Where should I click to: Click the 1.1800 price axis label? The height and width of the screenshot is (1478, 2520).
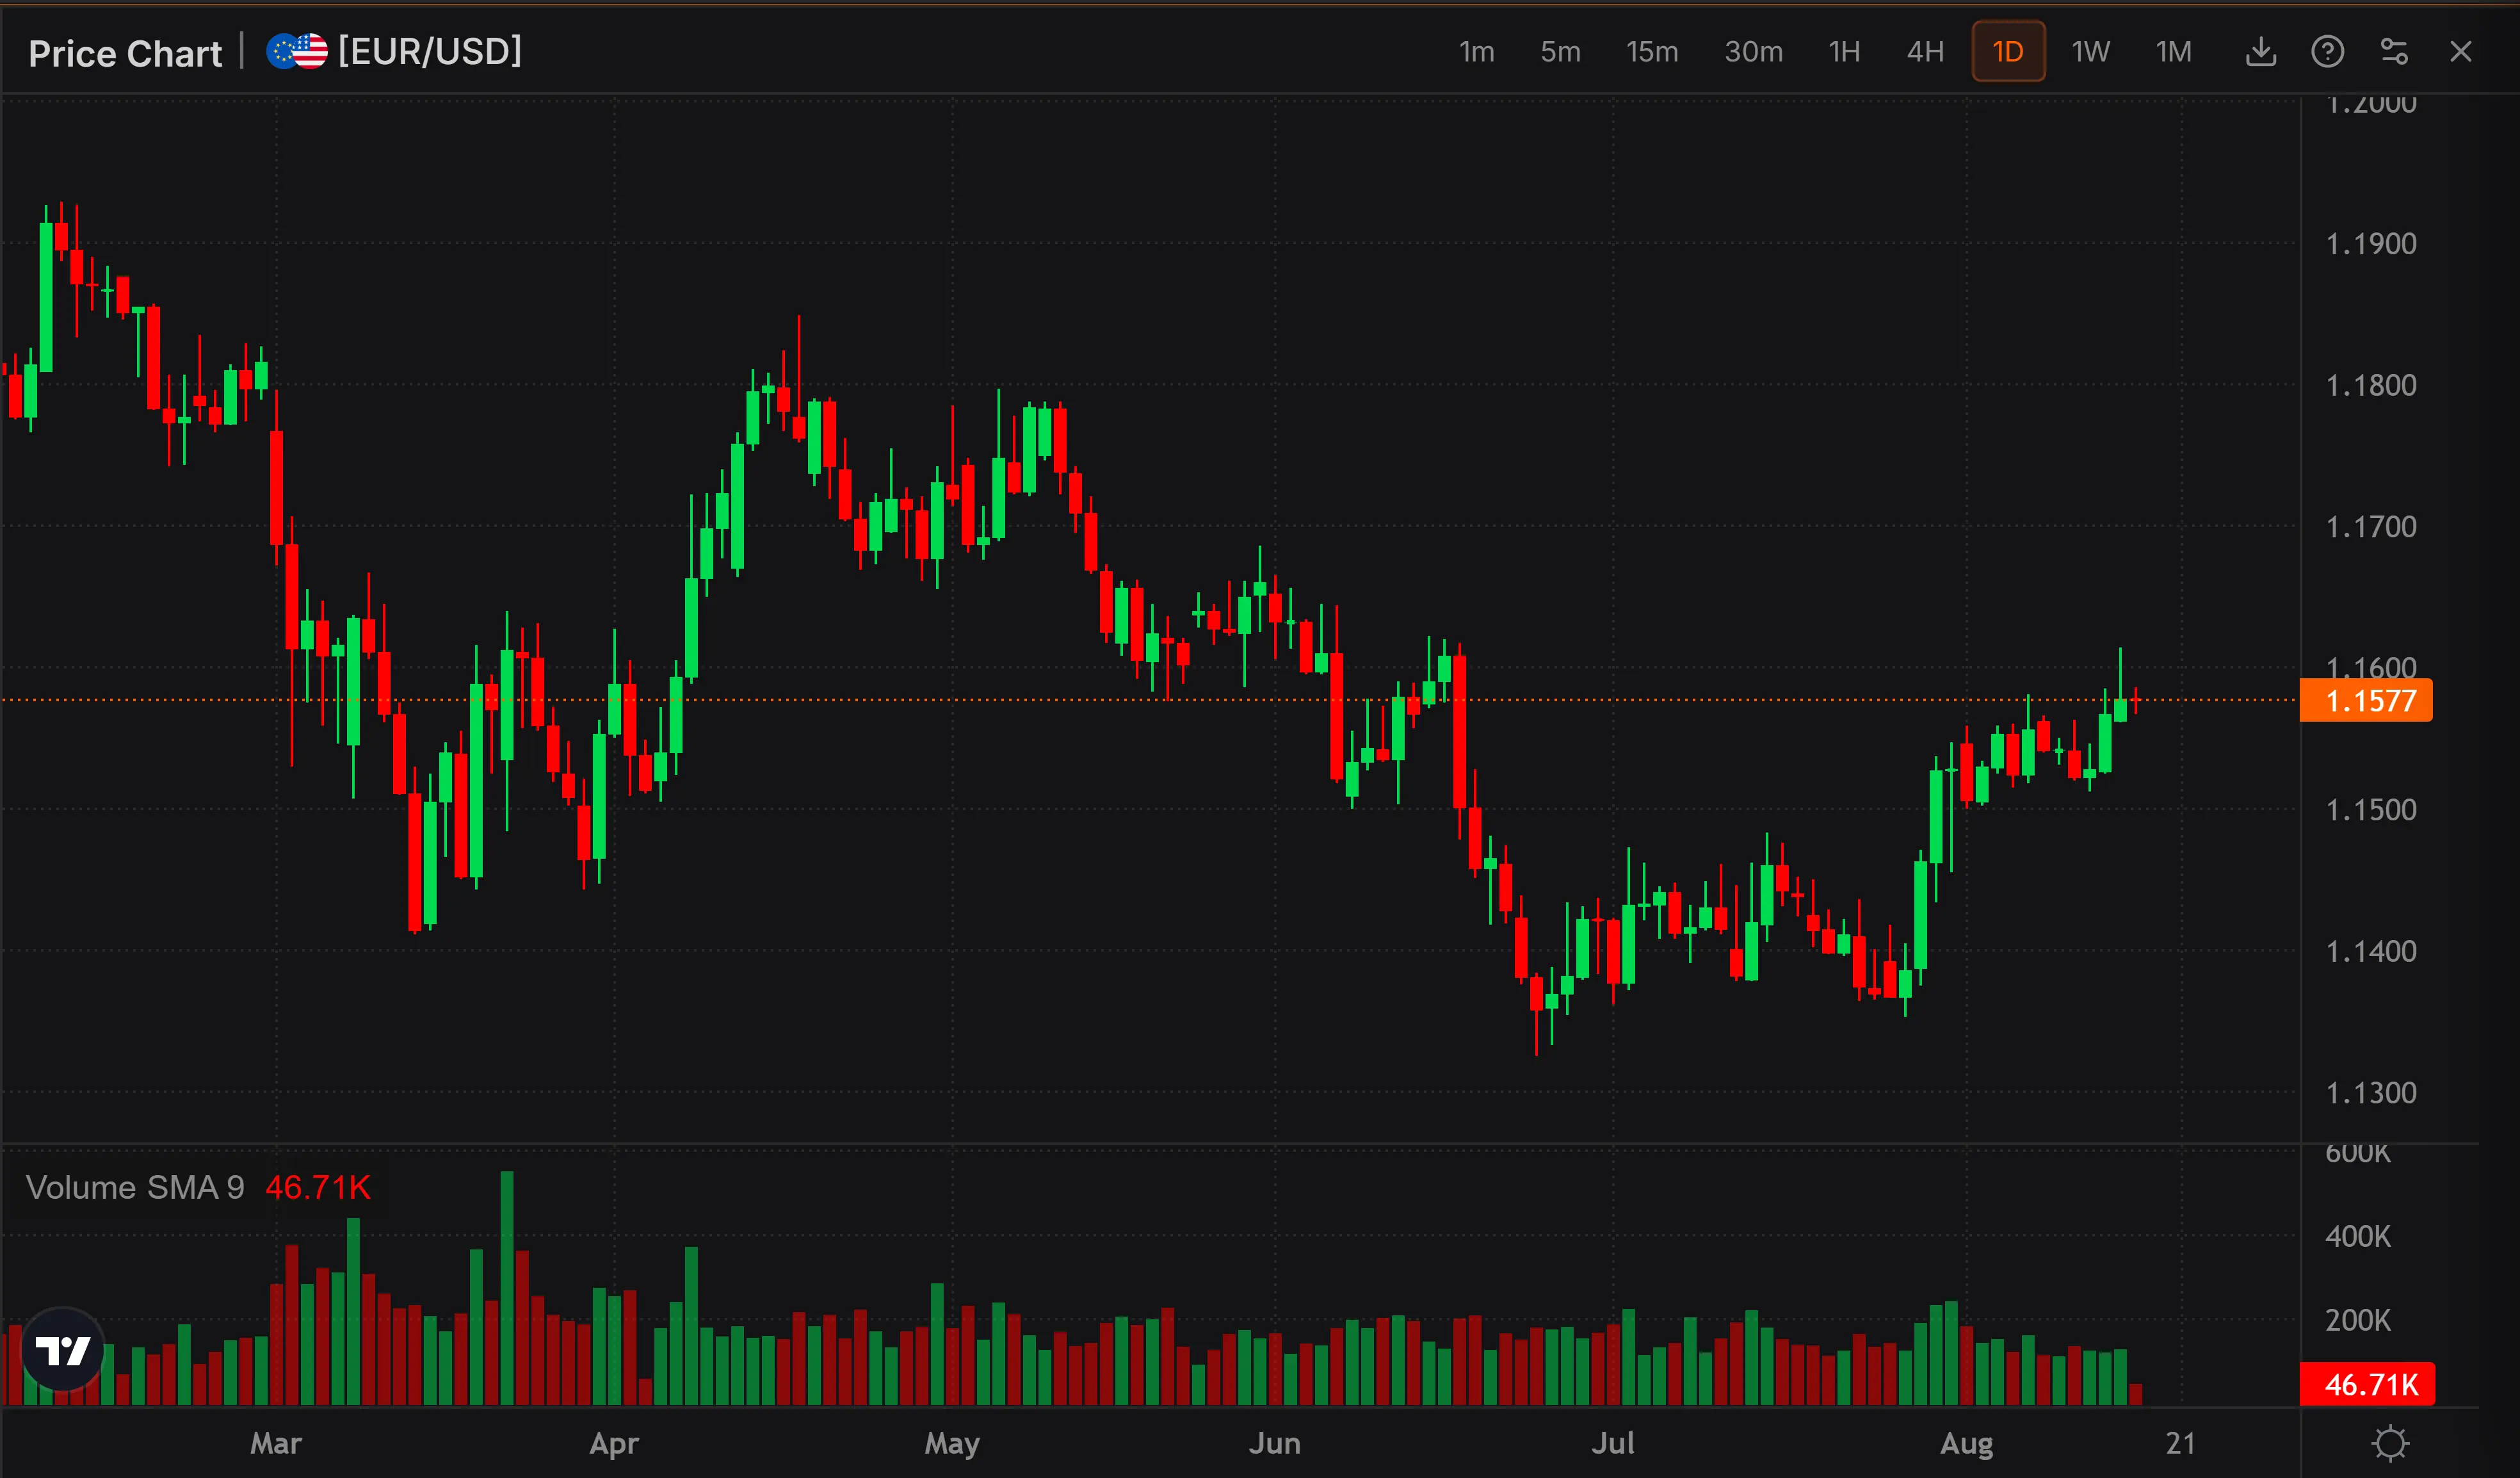[2371, 385]
